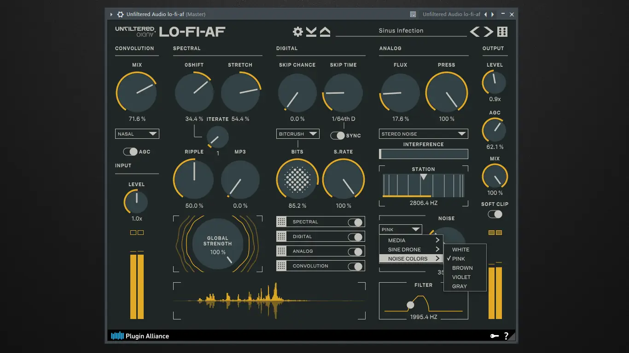This screenshot has width=629, height=353.
Task: Disable the SPECTRAL section switch
Action: (x=355, y=222)
